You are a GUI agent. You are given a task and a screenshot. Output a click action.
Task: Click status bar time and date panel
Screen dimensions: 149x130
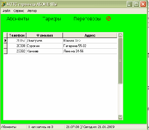pyautogui.click(x=90, y=127)
